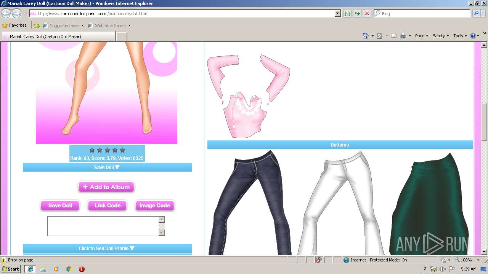Click the RSS Feeds icon
The width and height of the screenshot is (488, 274).
379,36
